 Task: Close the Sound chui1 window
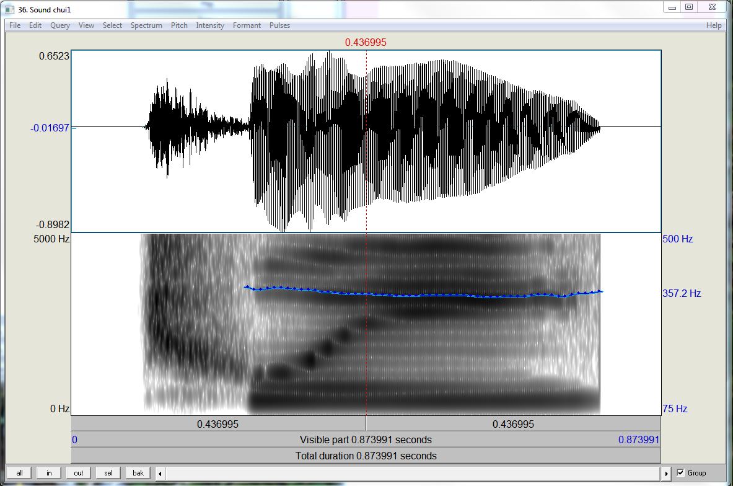(712, 7)
